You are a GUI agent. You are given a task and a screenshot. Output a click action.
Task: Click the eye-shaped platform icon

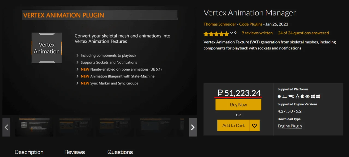pyautogui.click(x=308, y=96)
